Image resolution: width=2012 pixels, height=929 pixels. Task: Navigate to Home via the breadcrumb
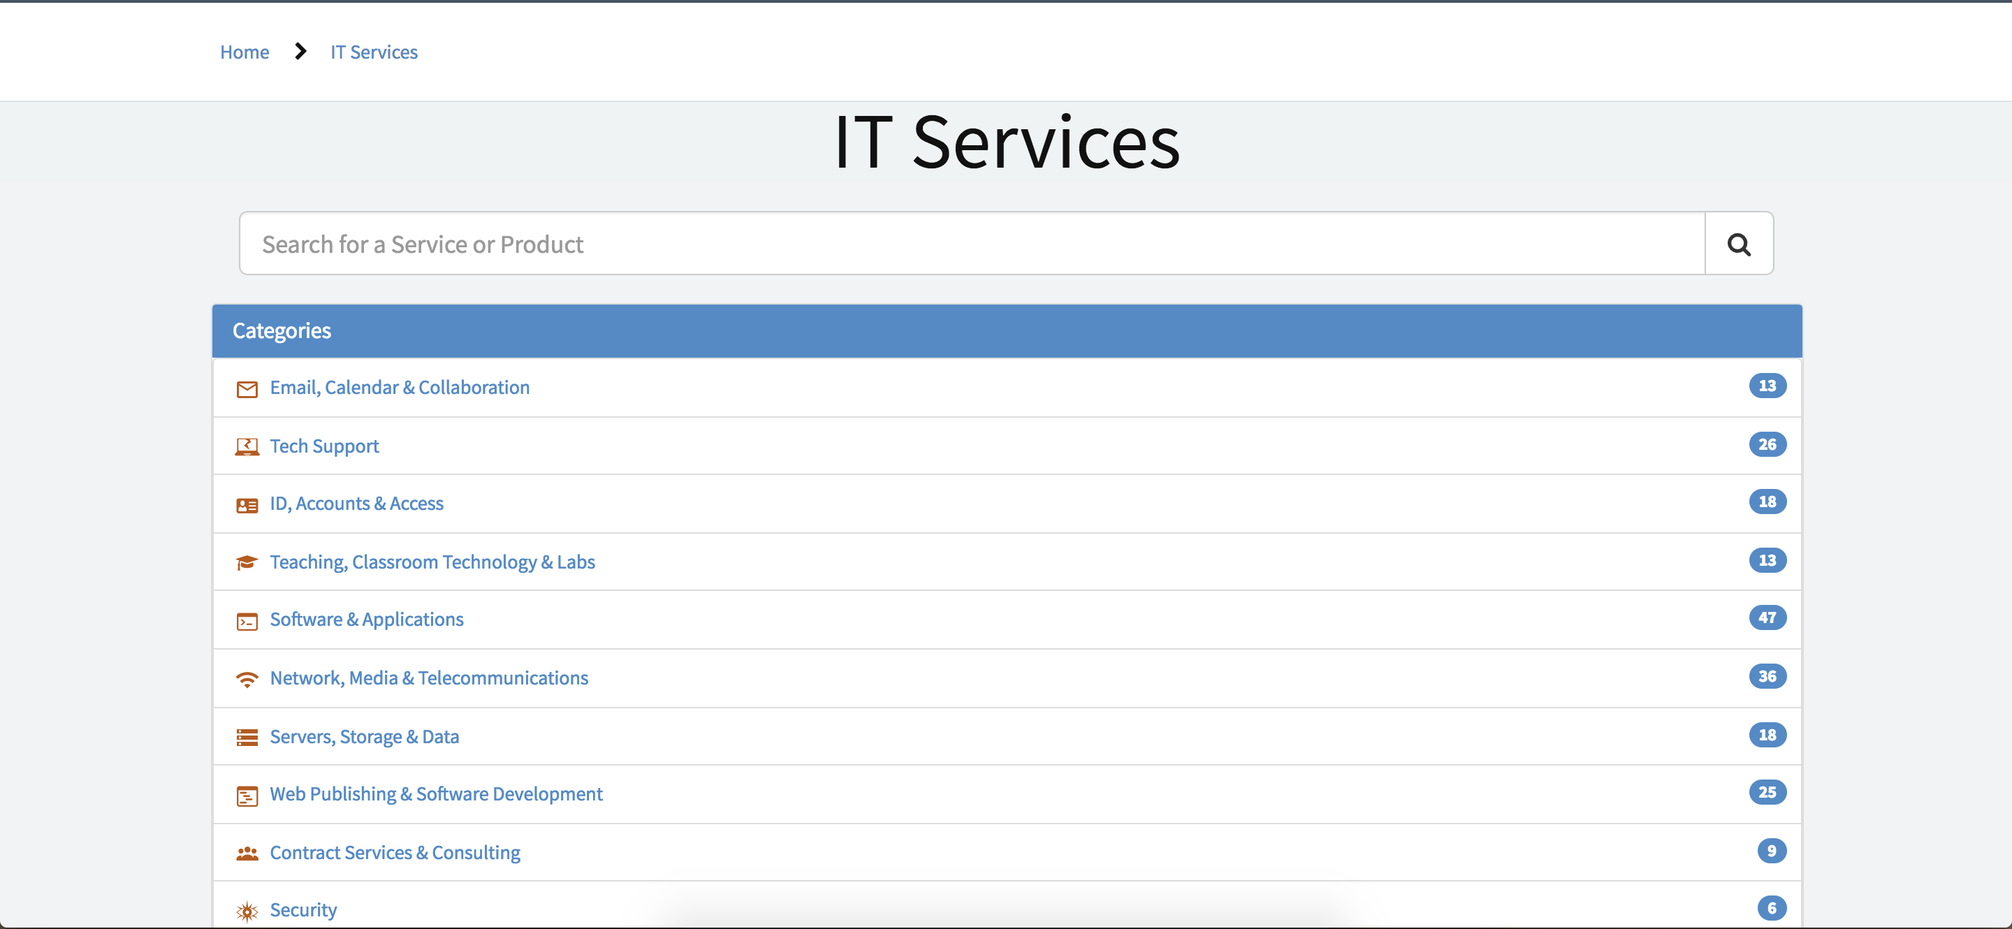[244, 52]
